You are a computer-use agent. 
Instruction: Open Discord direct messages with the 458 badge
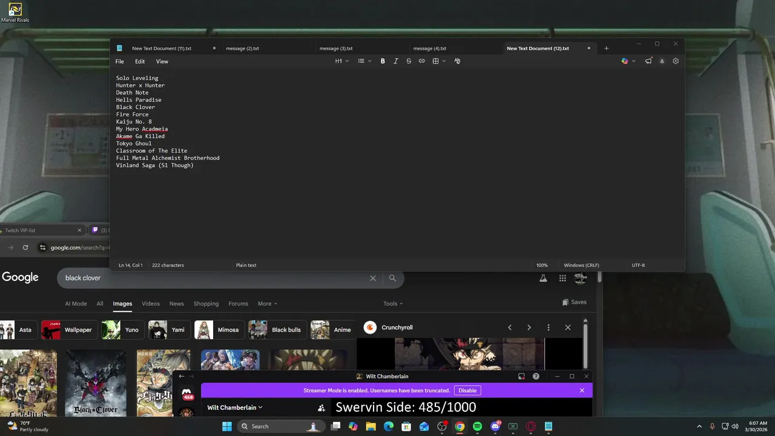click(x=187, y=394)
